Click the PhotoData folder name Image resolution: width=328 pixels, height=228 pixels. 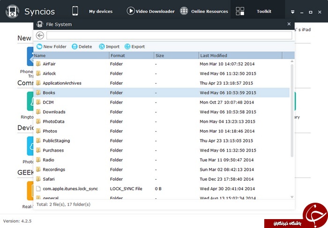coord(53,122)
